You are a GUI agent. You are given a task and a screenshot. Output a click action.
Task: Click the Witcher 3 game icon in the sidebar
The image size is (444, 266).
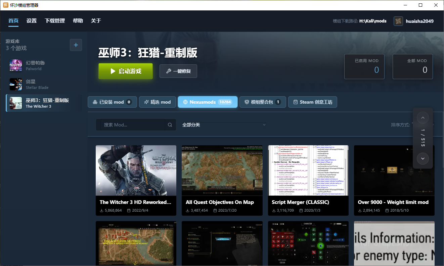pos(16,103)
